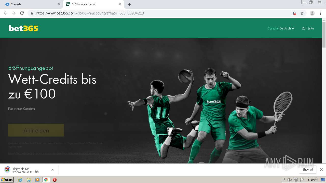Open the Windows Start menu
Image resolution: width=326 pixels, height=183 pixels.
tap(7, 180)
